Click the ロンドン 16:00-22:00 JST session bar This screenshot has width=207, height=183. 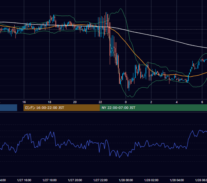tap(61, 108)
